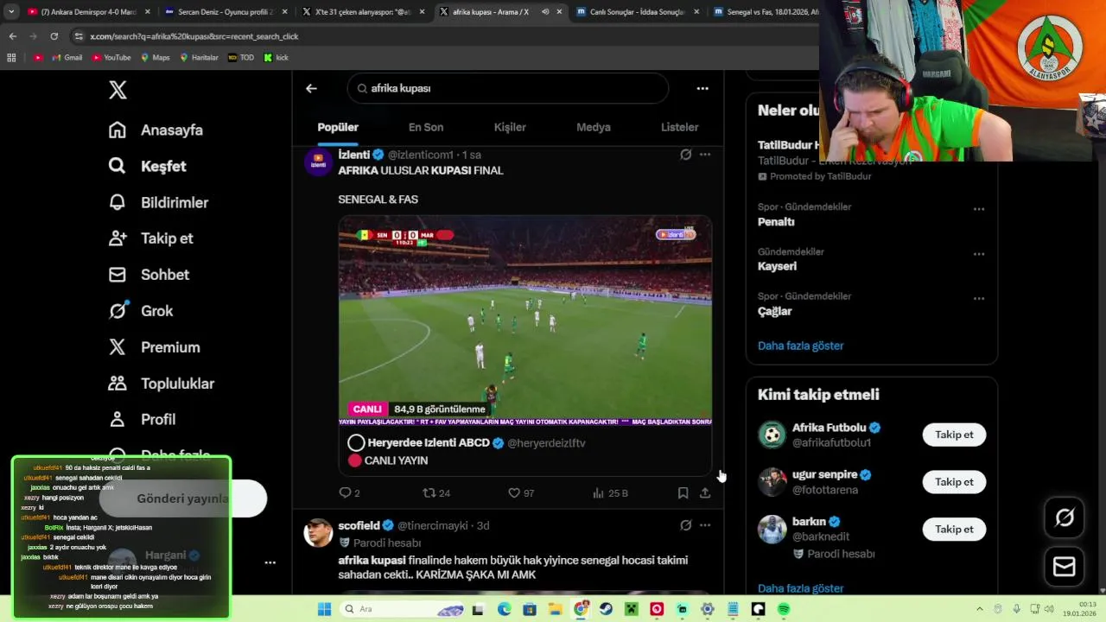Open Spotify from taskbar
The width and height of the screenshot is (1106, 622).
[783, 609]
